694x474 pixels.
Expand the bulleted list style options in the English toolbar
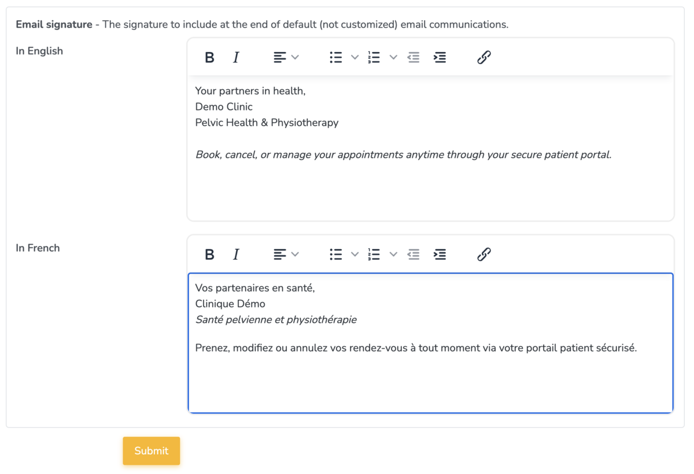coord(354,57)
